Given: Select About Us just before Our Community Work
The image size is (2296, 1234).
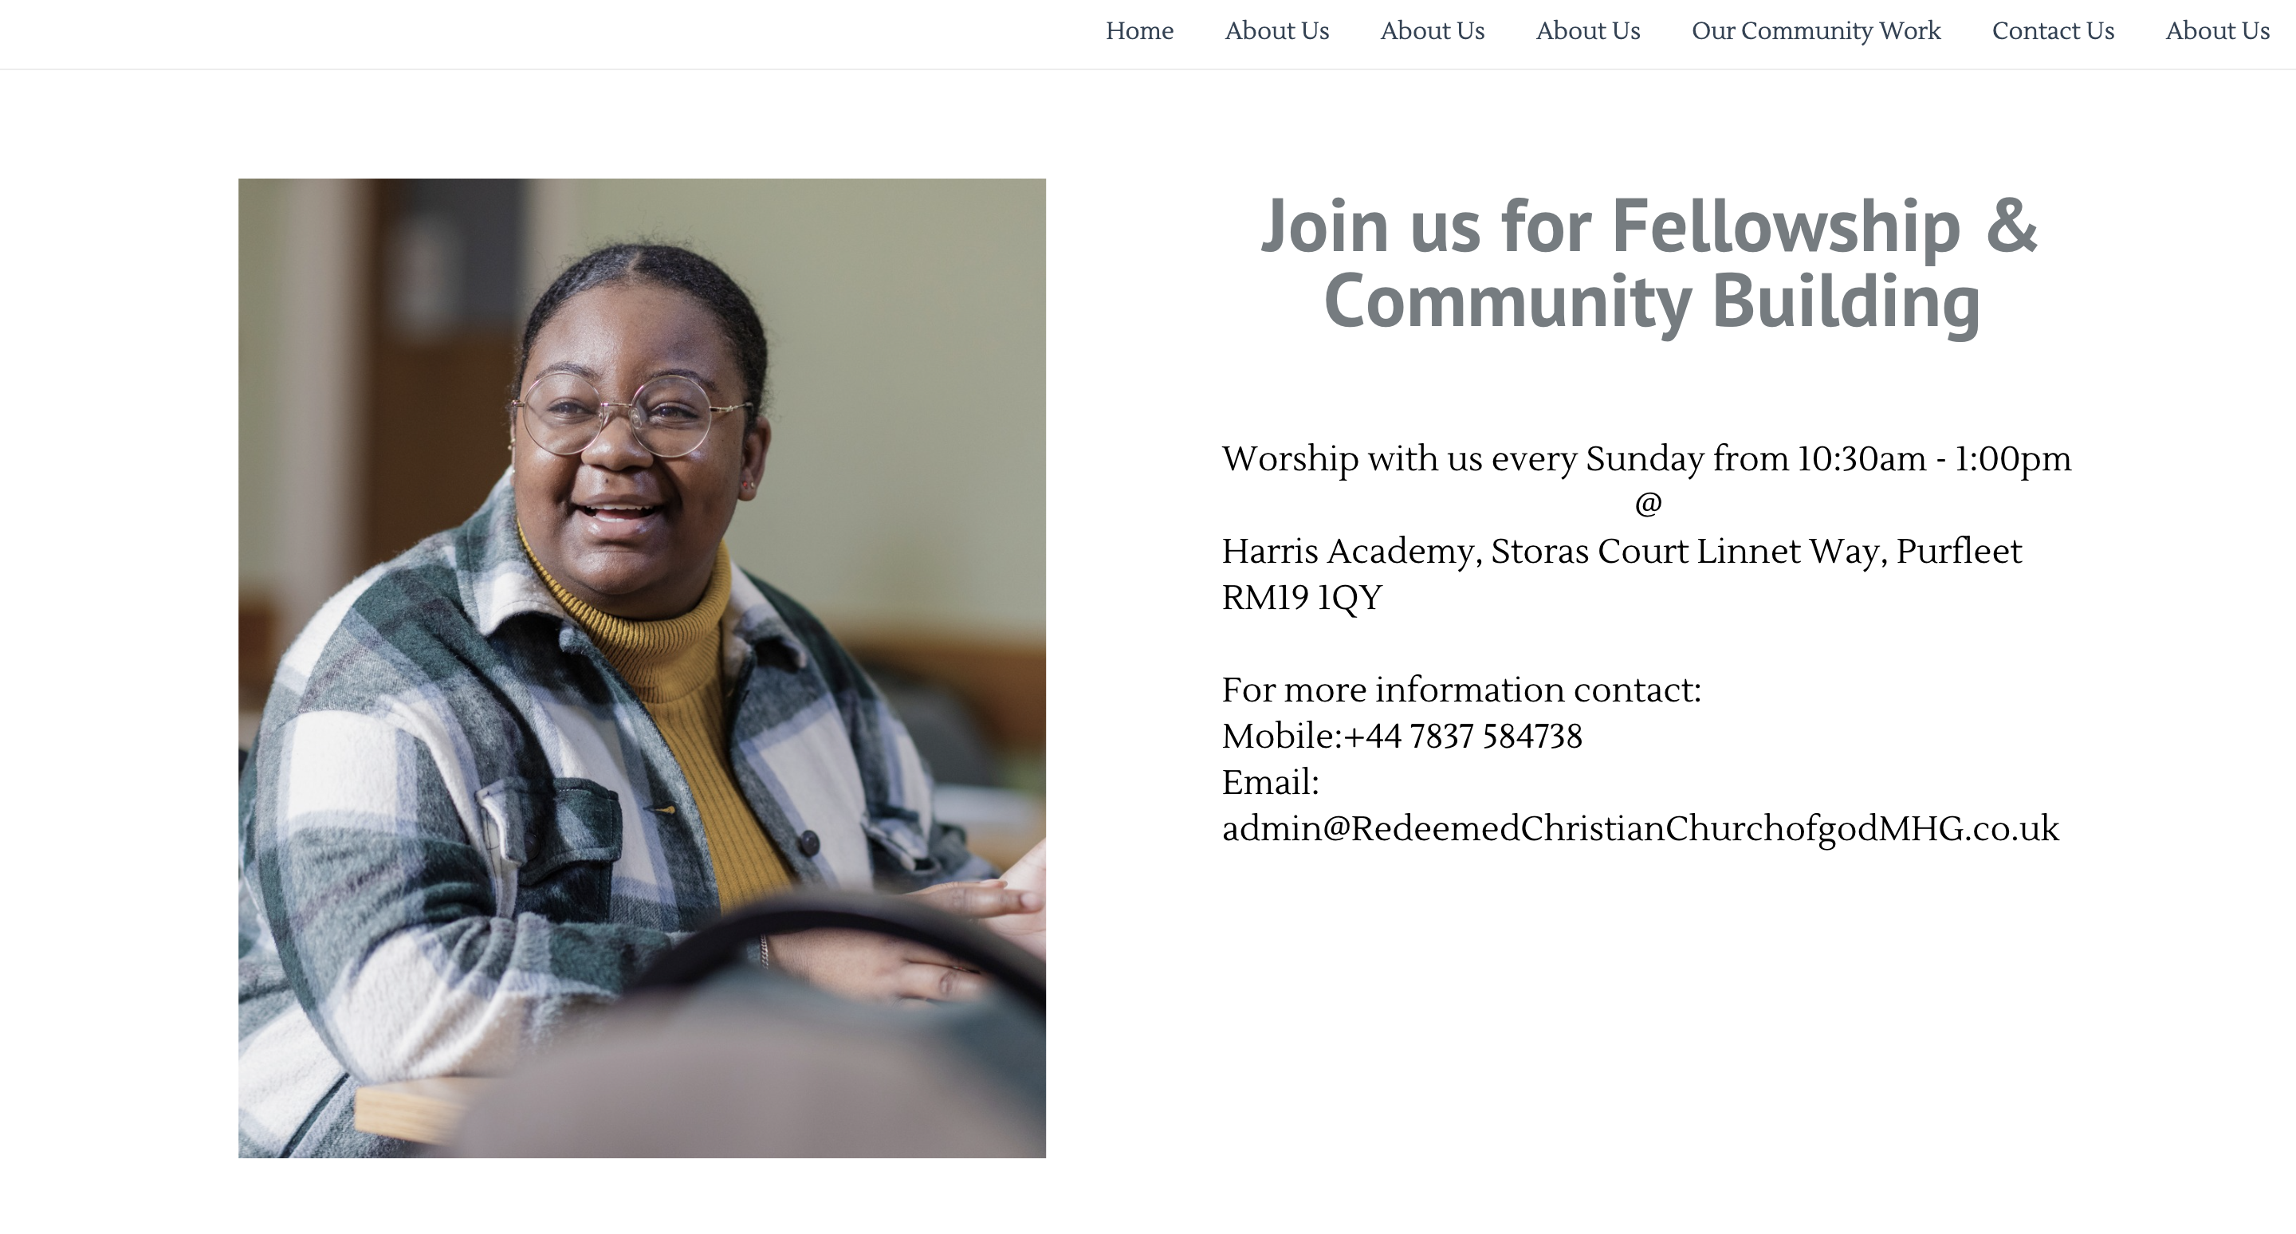Looking at the screenshot, I should 1587,31.
